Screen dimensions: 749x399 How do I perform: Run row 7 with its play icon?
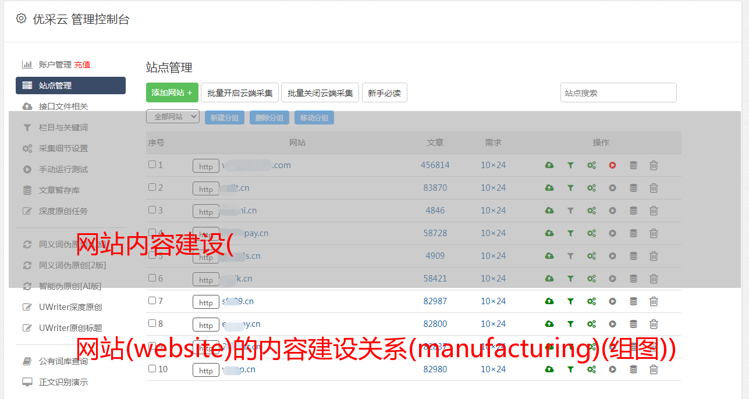click(612, 301)
